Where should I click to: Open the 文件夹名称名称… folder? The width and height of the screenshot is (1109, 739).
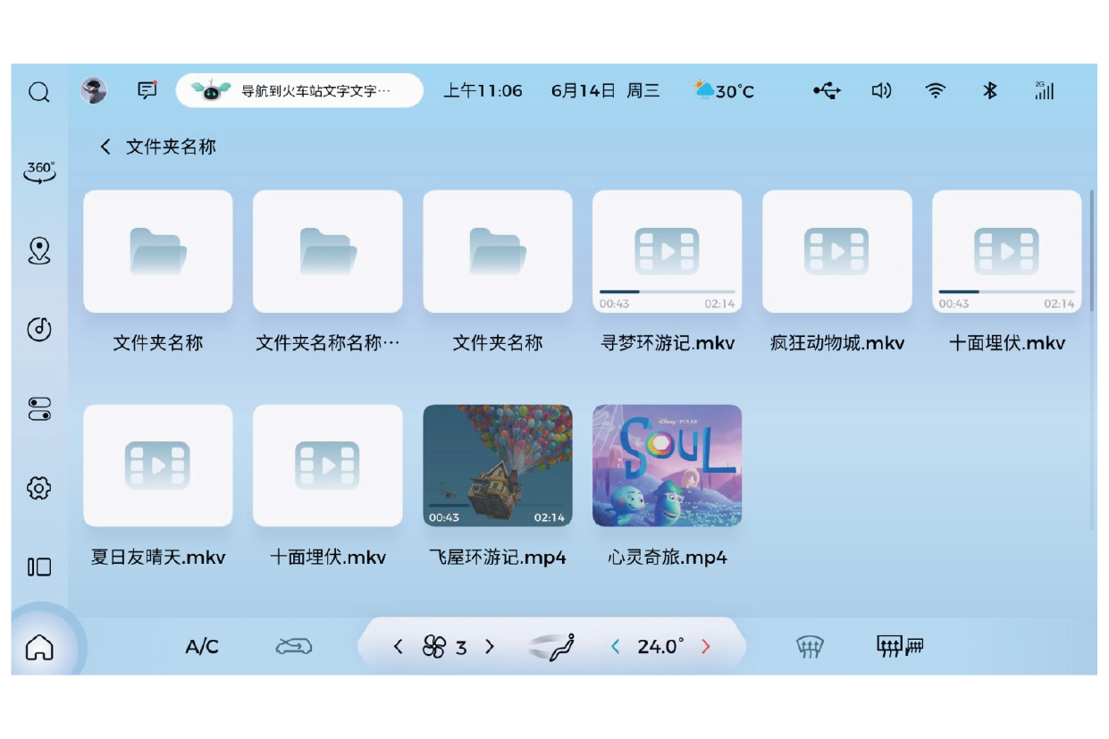328,251
